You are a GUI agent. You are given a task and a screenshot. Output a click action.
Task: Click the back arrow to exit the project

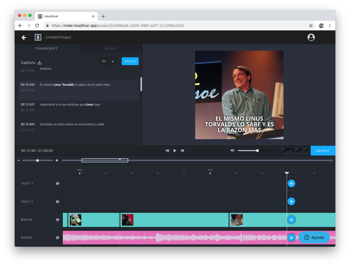pyautogui.click(x=24, y=37)
